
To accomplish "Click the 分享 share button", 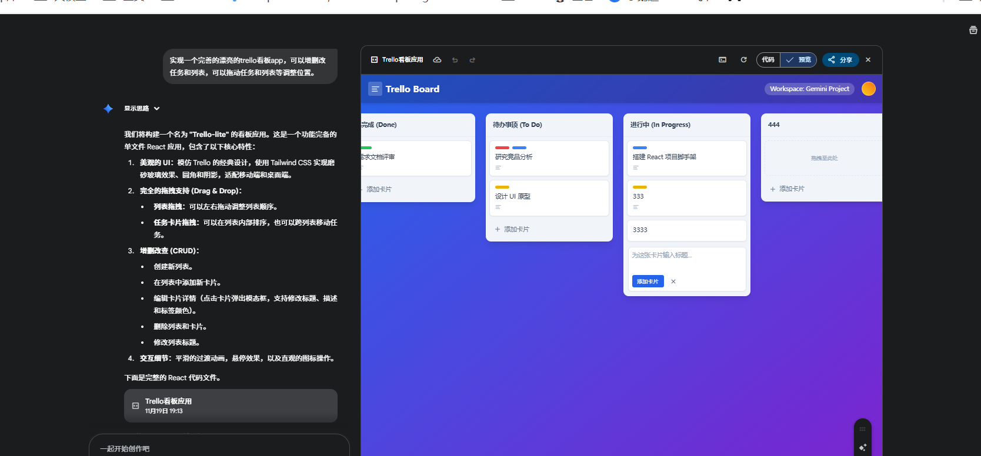I will 840,60.
